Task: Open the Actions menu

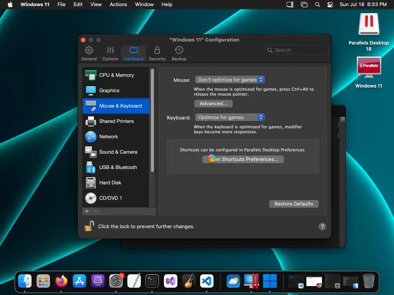Action: point(119,5)
